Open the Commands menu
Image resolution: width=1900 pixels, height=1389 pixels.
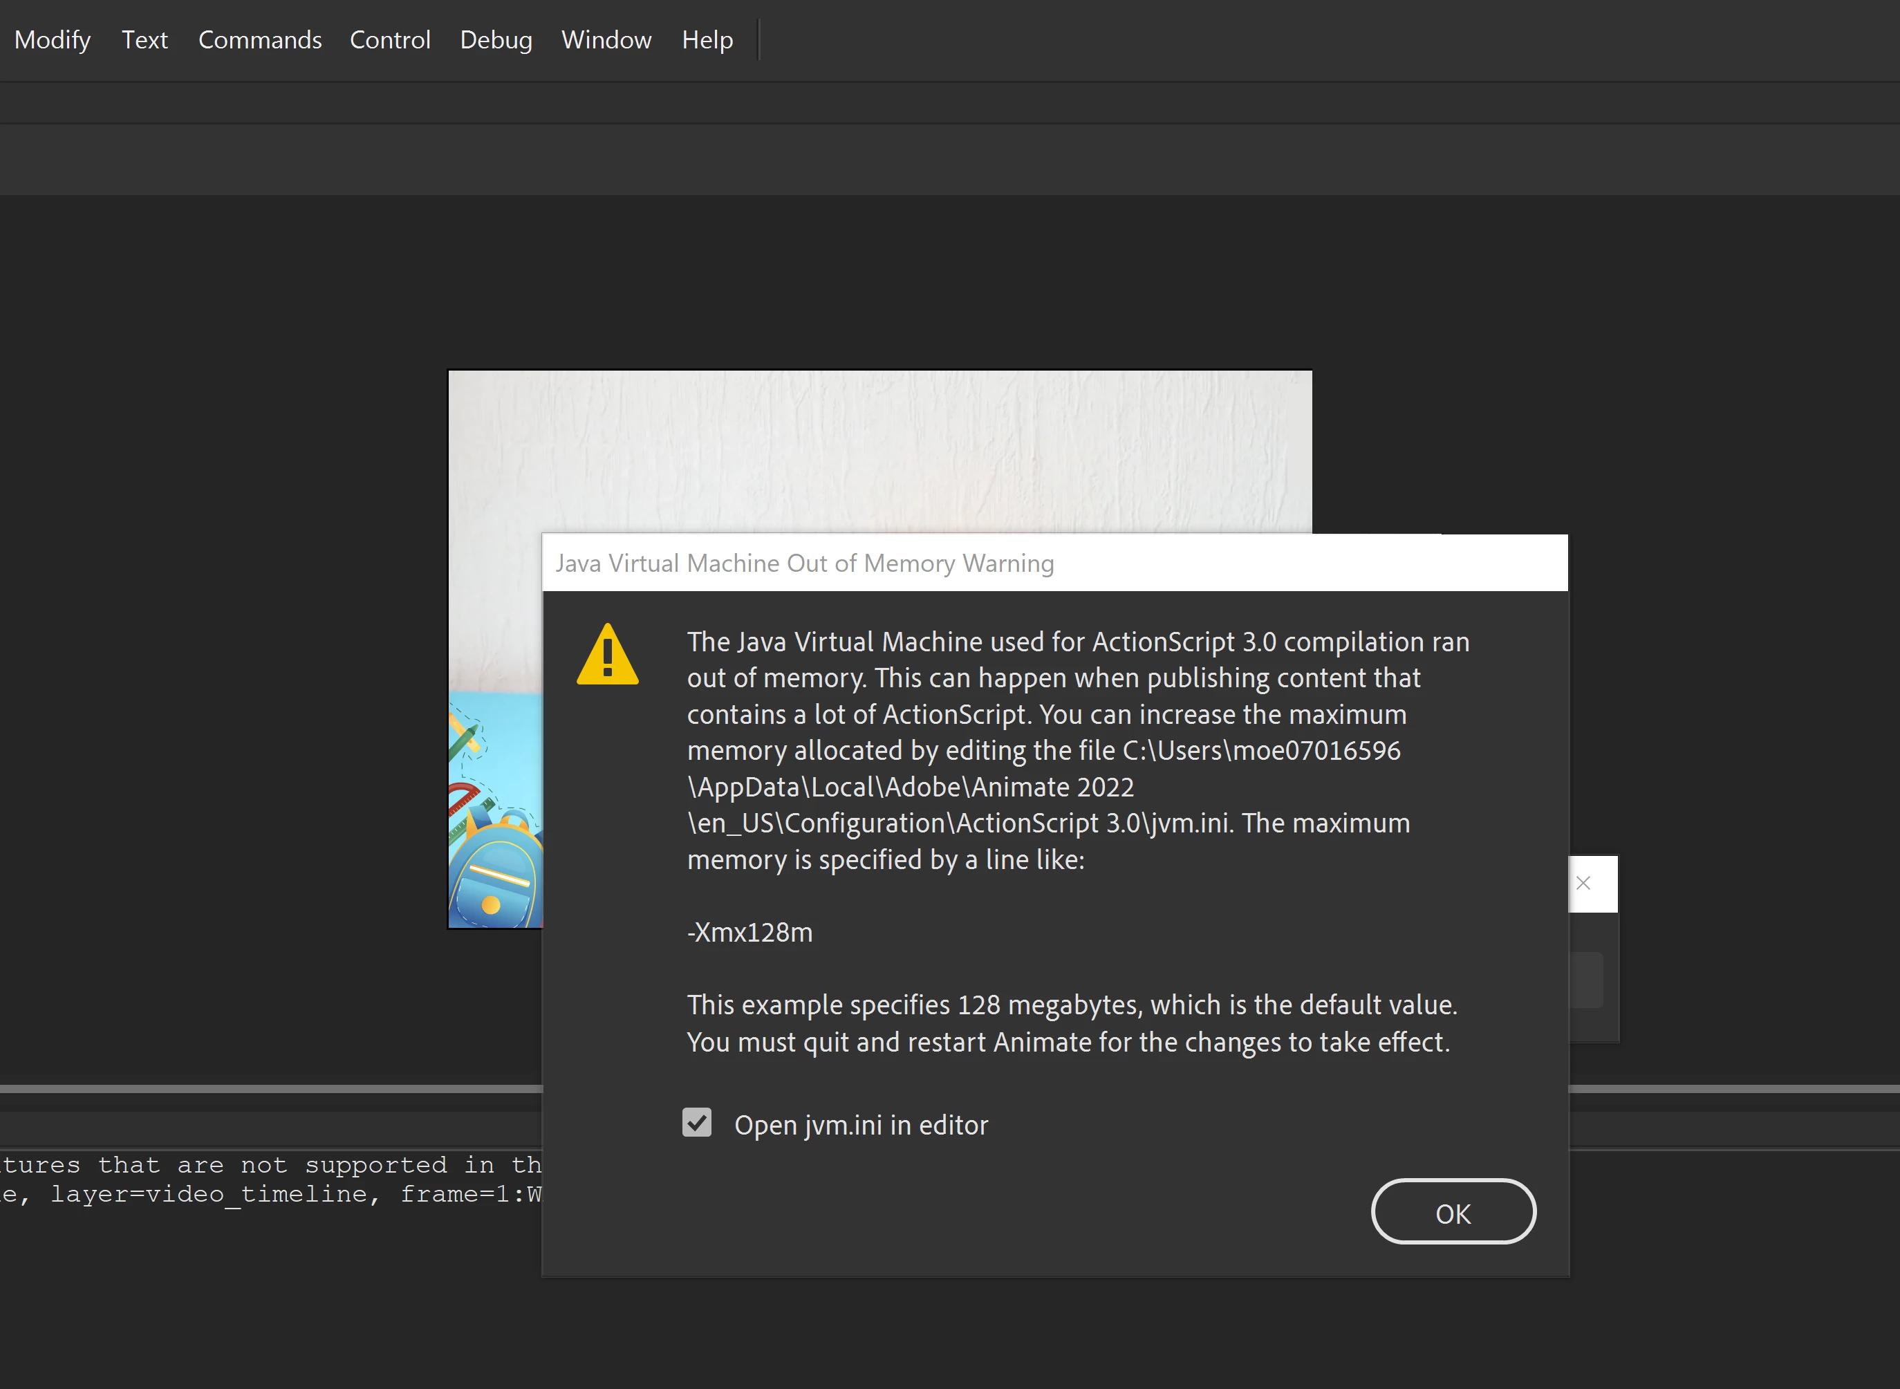coord(260,39)
